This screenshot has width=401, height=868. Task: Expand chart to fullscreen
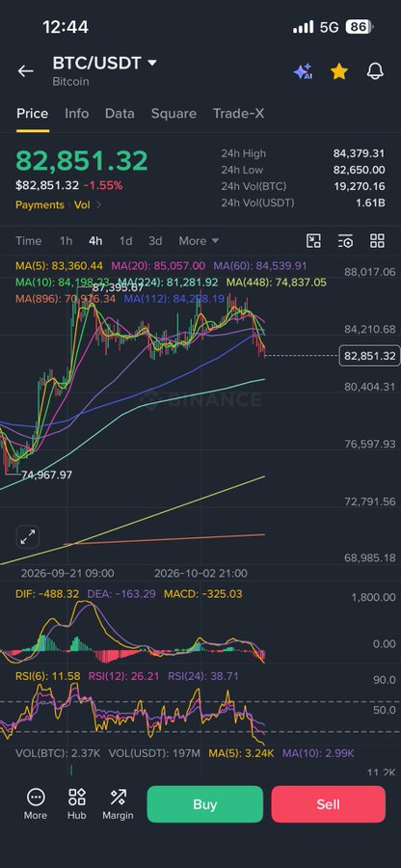pos(28,536)
